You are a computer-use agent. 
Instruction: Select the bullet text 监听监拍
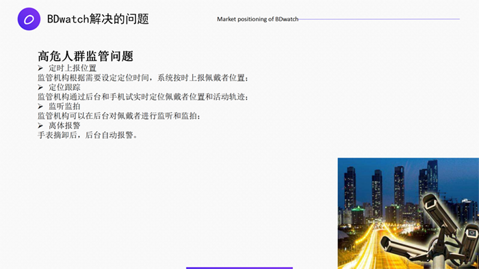(65, 107)
